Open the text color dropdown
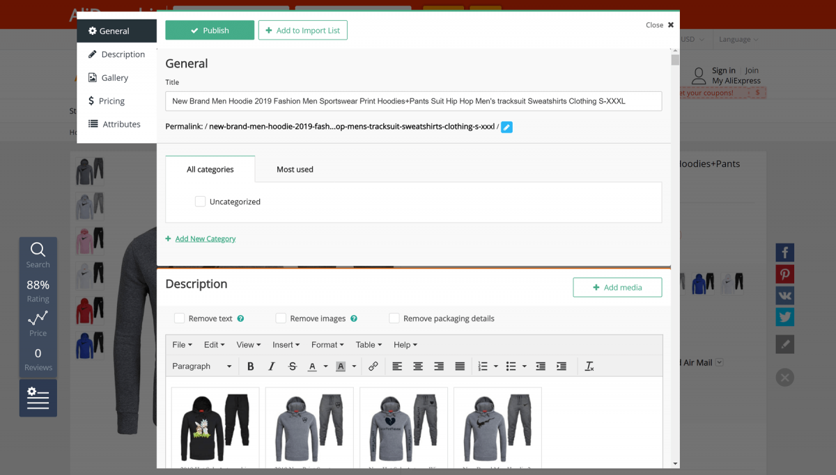Screen dimensions: 836x475 point(325,366)
